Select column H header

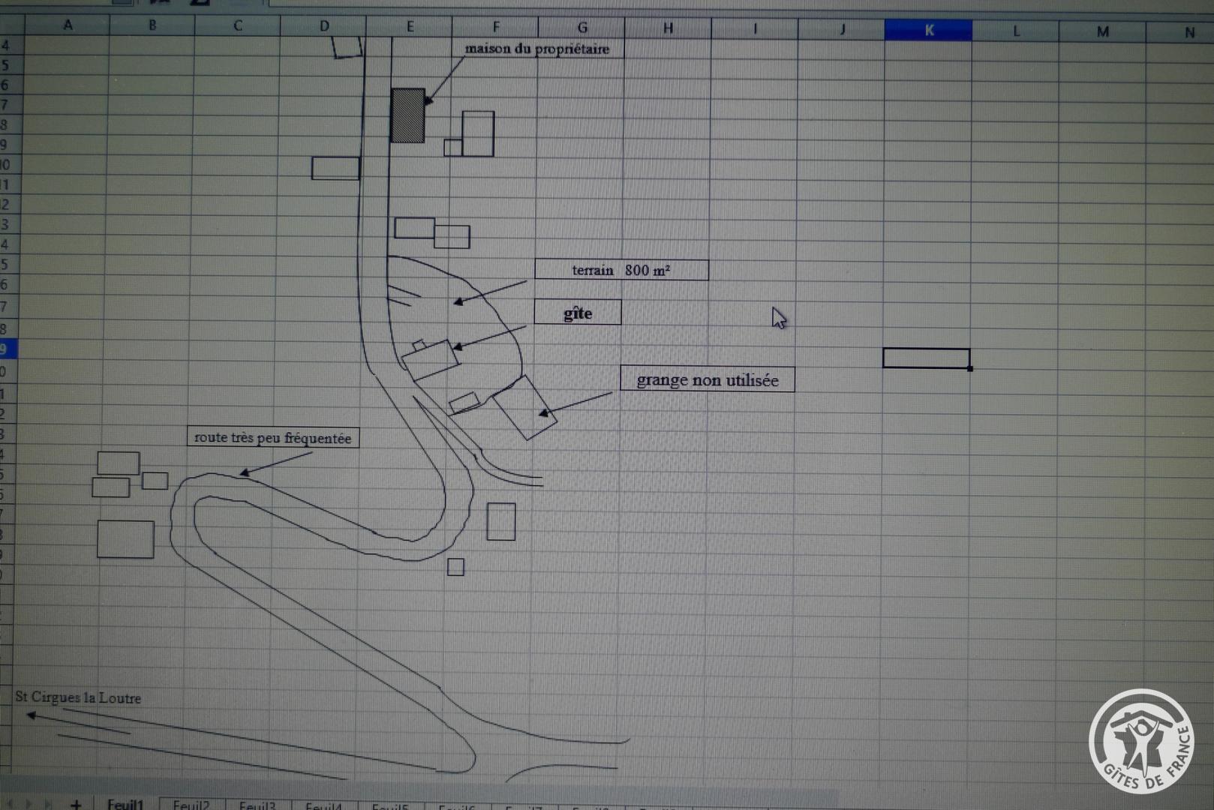tap(668, 28)
